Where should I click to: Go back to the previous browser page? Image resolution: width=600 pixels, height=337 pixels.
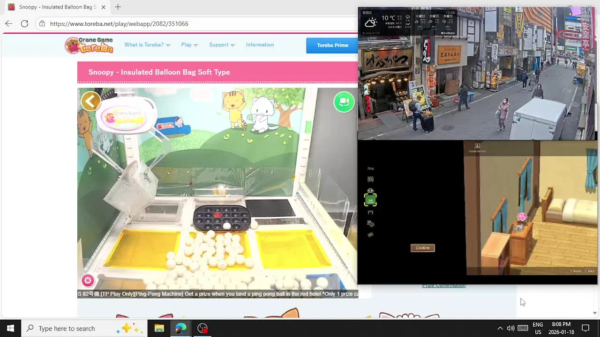(x=9, y=23)
